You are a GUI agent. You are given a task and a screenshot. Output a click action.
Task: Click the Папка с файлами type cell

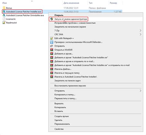97,8
